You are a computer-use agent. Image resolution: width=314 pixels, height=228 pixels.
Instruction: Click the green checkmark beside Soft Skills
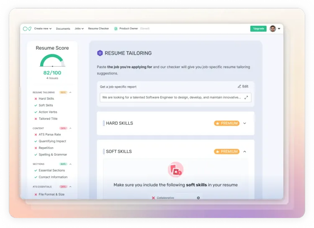click(x=36, y=105)
